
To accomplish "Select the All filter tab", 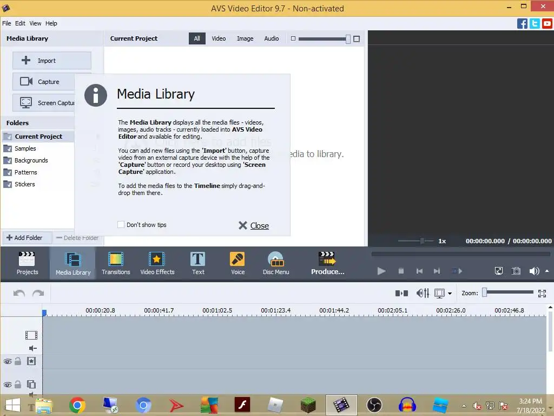I will coord(197,38).
